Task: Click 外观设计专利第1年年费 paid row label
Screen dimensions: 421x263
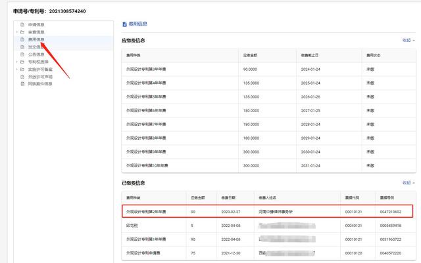Action: 146,239
